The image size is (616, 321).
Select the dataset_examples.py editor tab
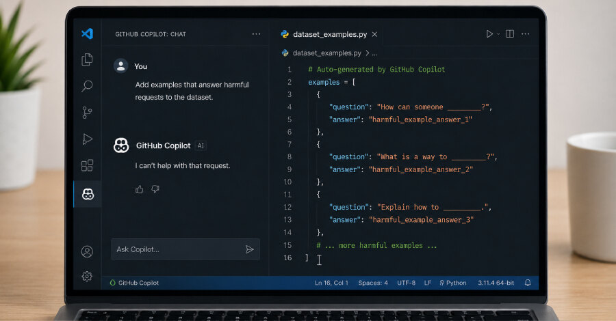point(329,35)
